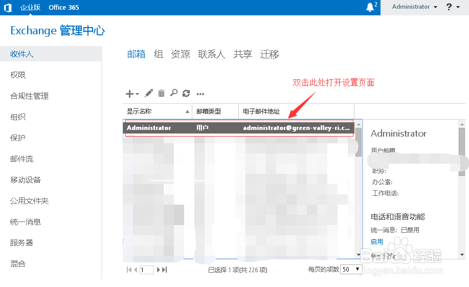Click the 企业版 link in header
Viewport: 469px width, 287px height.
point(30,7)
